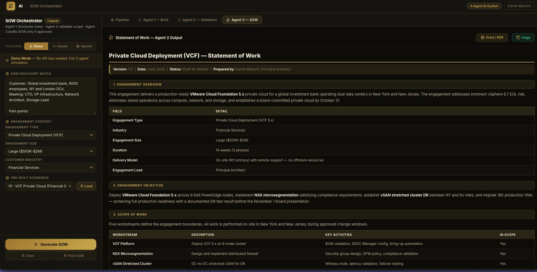The width and height of the screenshot is (537, 272).
Task: Open the Engagement Size dropdown
Action: click(x=51, y=151)
